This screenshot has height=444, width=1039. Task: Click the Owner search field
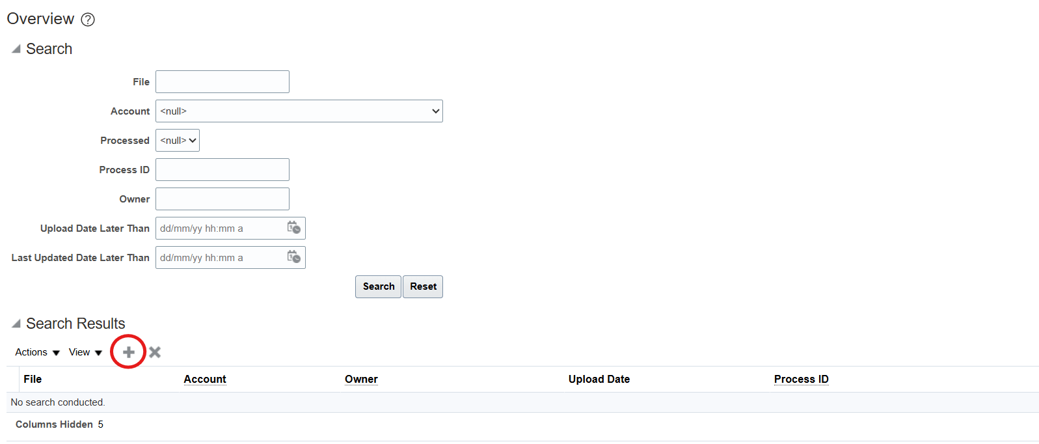[222, 199]
